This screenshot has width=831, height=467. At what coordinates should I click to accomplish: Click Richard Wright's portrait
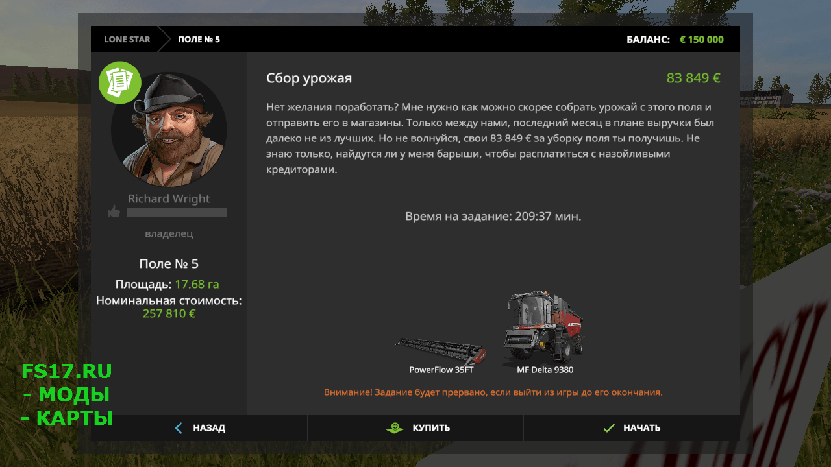(169, 129)
